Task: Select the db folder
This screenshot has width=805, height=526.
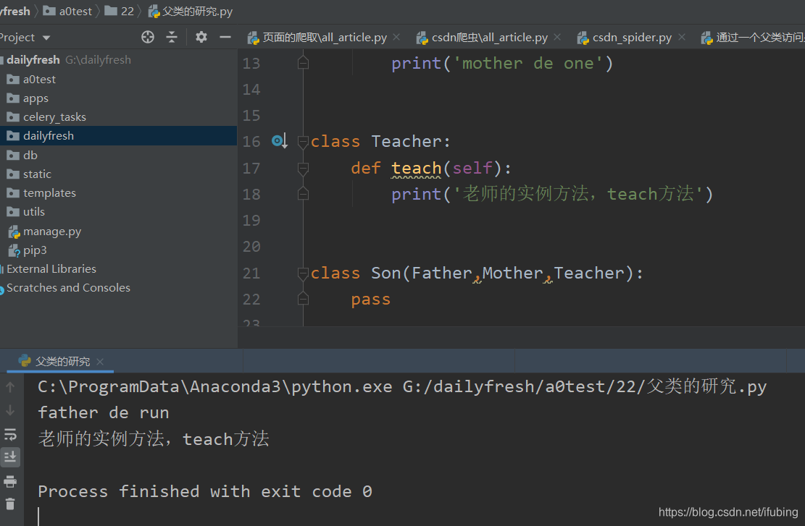Action: (30, 156)
